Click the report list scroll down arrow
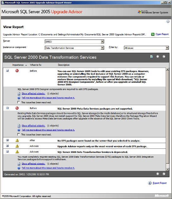Viewport: 172px width, 199px height. coord(168,169)
